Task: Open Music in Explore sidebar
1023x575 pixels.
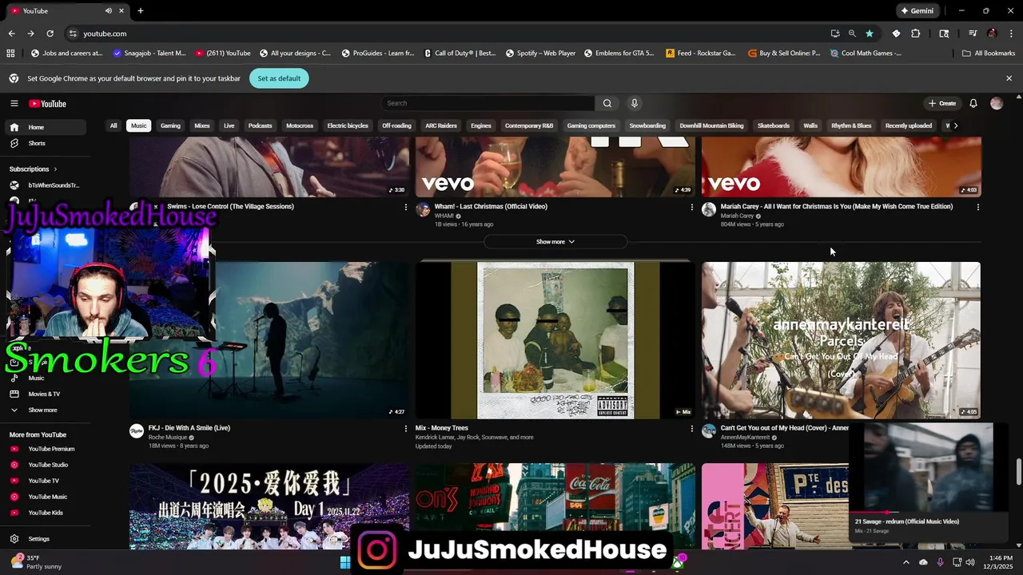Action: 36,378
